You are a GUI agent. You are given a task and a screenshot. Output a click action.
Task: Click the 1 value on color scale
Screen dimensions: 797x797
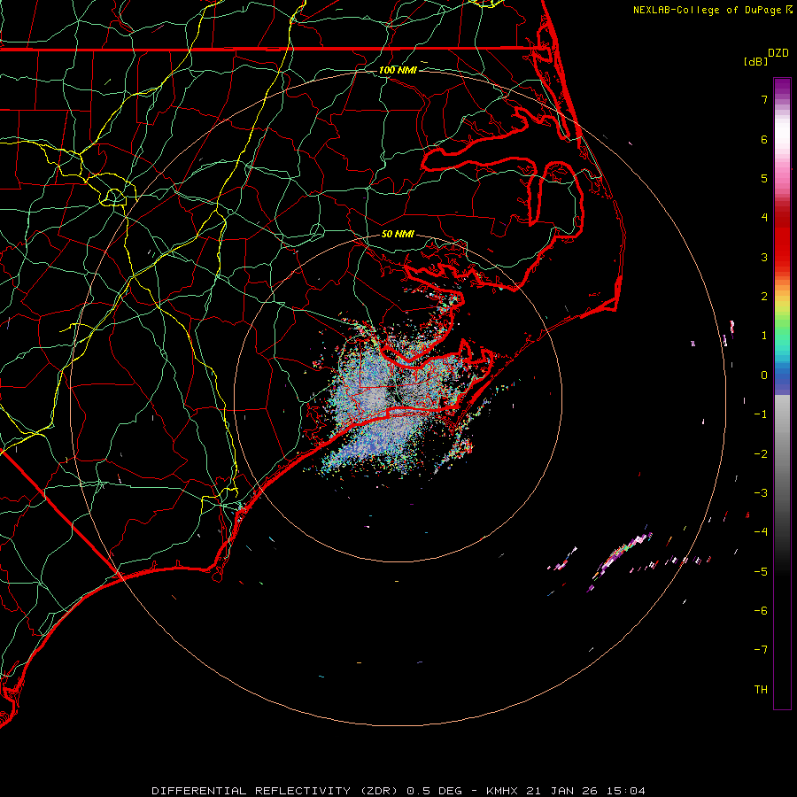764,336
